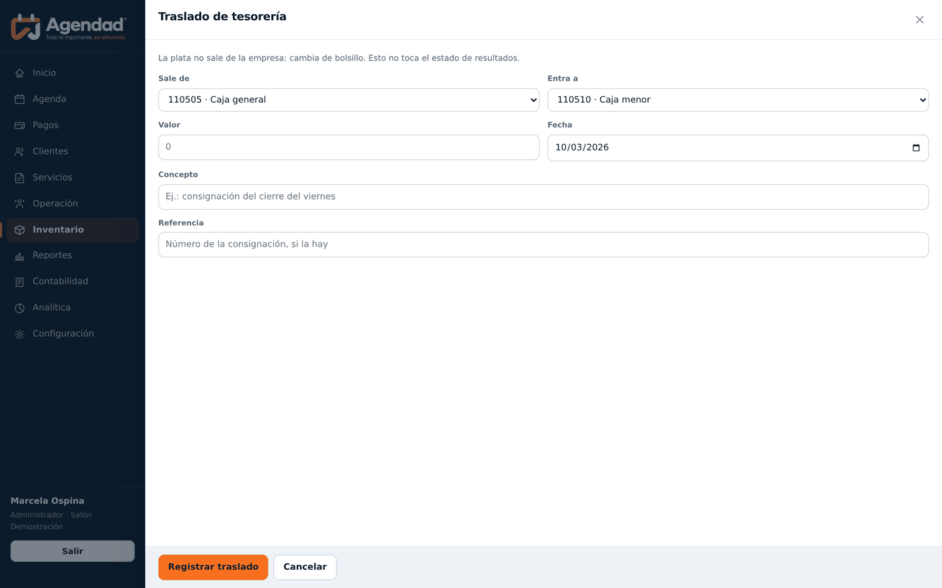Open the Pagos section
The height and width of the screenshot is (588, 942).
pos(73,125)
